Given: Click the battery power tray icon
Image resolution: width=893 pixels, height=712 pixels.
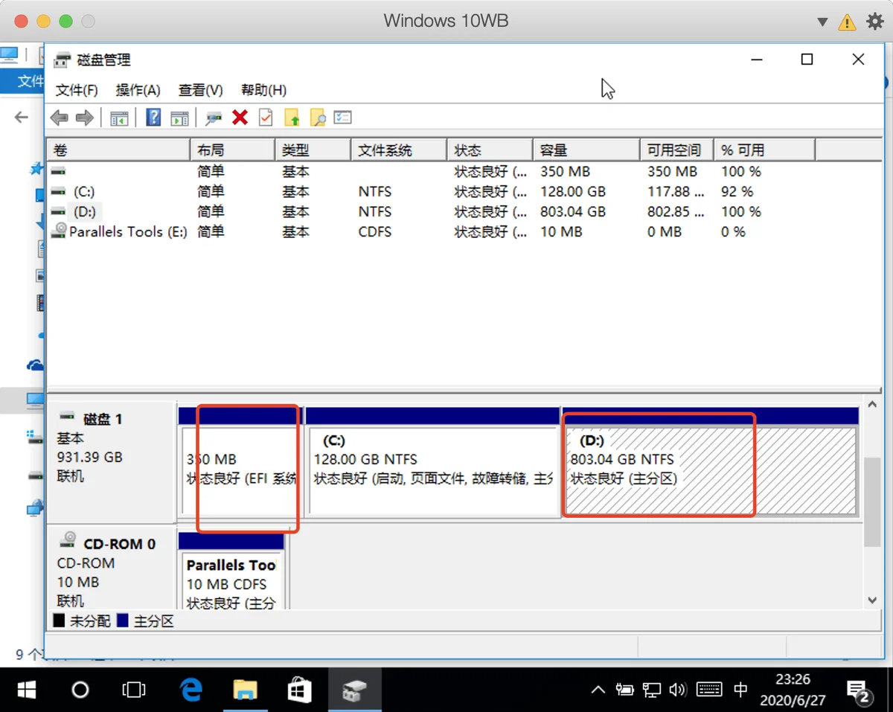Looking at the screenshot, I should click(624, 690).
